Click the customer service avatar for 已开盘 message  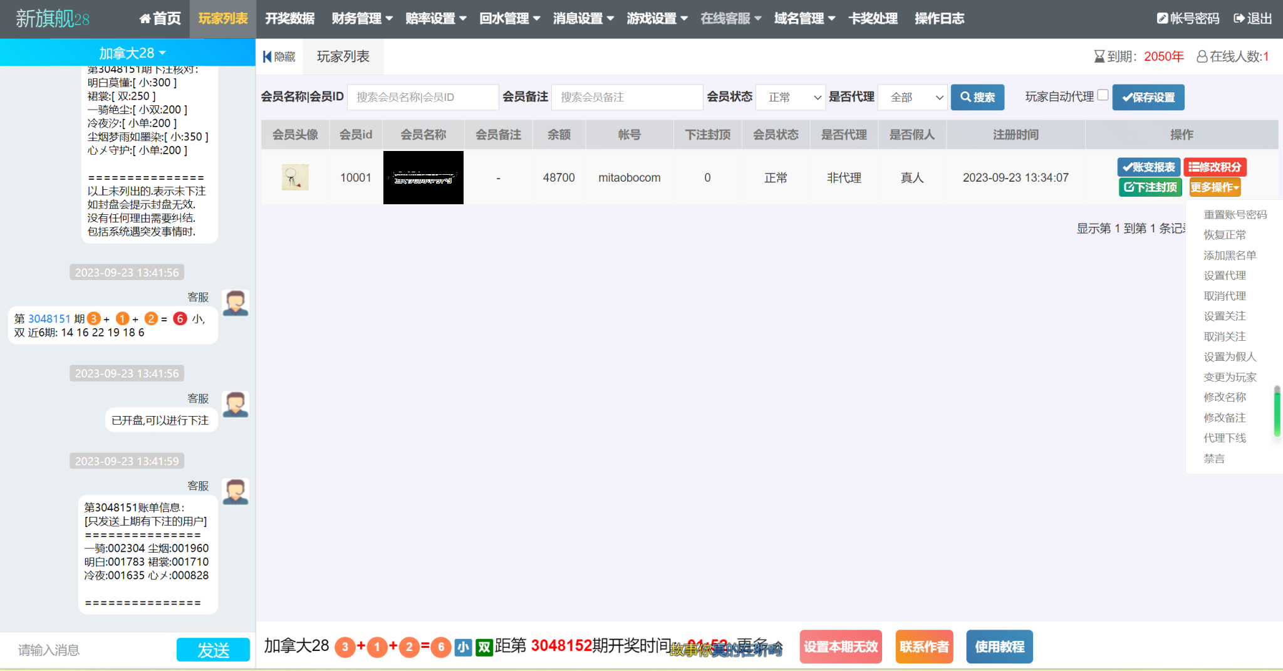click(x=236, y=404)
